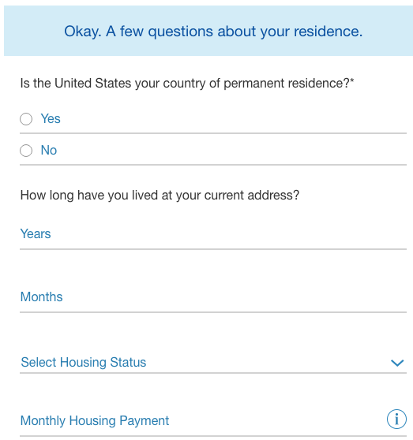Focus the Years input field
Viewport: 413px width, 440px height.
[x=213, y=234]
